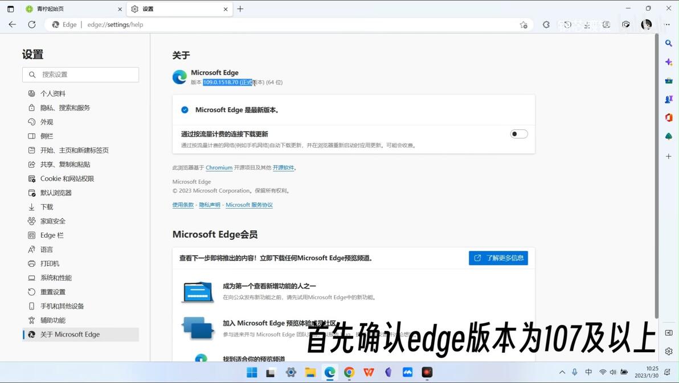Open the Chromium link
The height and width of the screenshot is (383, 679).
click(x=219, y=168)
